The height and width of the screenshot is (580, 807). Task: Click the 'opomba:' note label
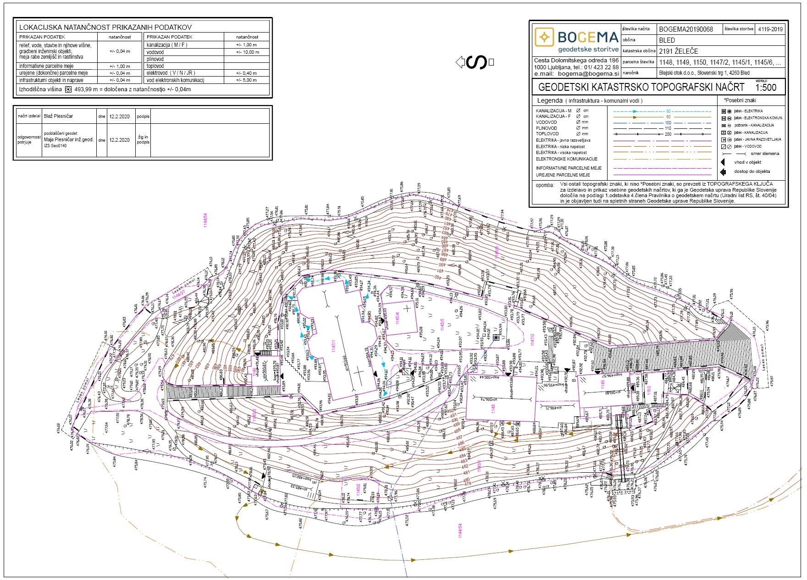coord(545,186)
